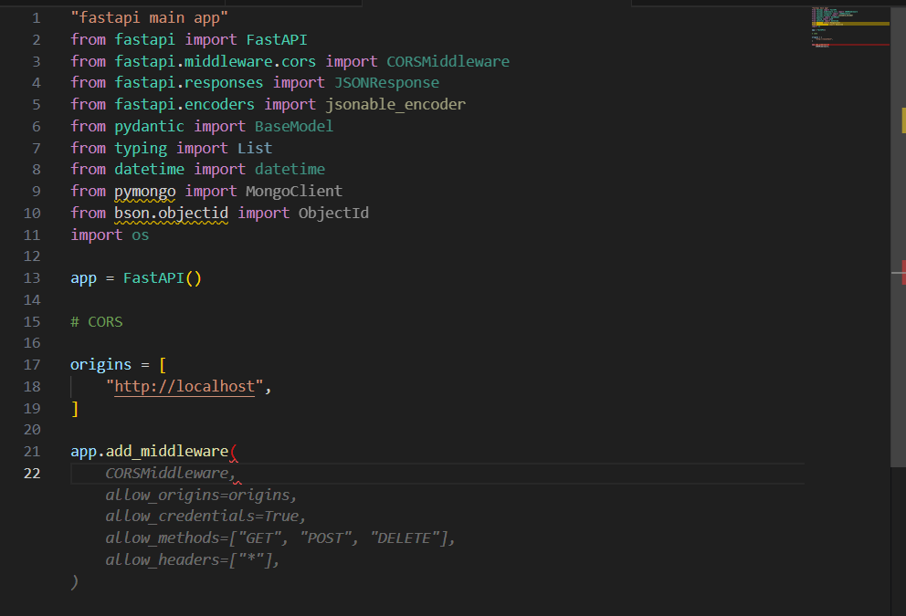Image resolution: width=906 pixels, height=616 pixels.
Task: Click the squiggly-underlined pymongo module
Action: tap(145, 191)
